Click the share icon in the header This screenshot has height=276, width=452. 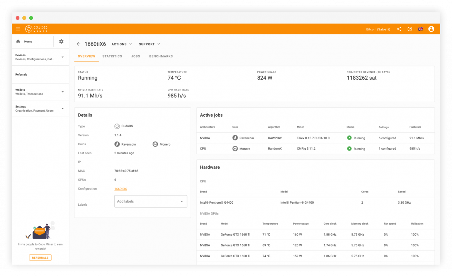pyautogui.click(x=399, y=29)
